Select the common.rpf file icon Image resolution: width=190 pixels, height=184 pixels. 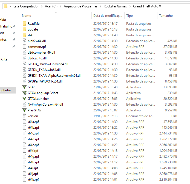click(24, 46)
